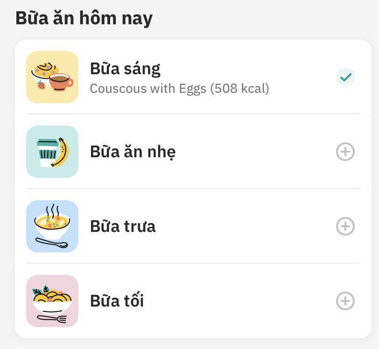Click the striped takeaway cup in snack thumbnail
379x349 pixels.
[48, 153]
